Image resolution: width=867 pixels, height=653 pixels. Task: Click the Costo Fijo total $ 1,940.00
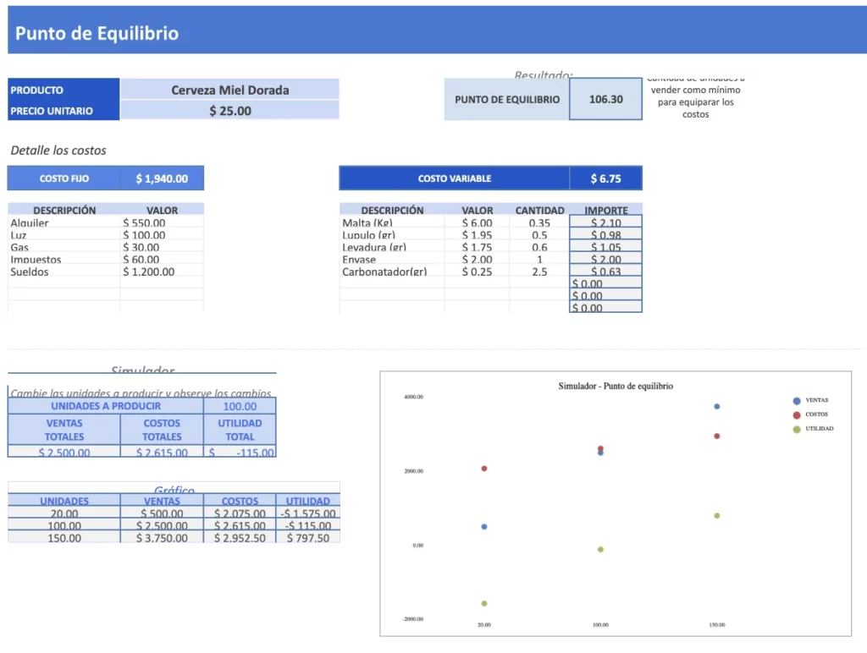[162, 178]
